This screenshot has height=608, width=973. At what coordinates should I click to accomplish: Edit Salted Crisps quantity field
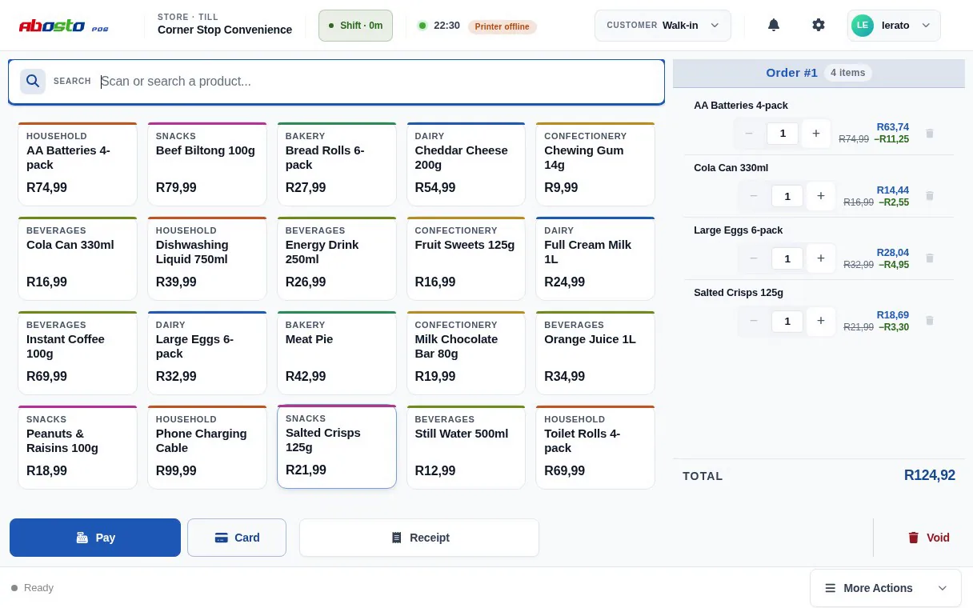click(x=787, y=321)
